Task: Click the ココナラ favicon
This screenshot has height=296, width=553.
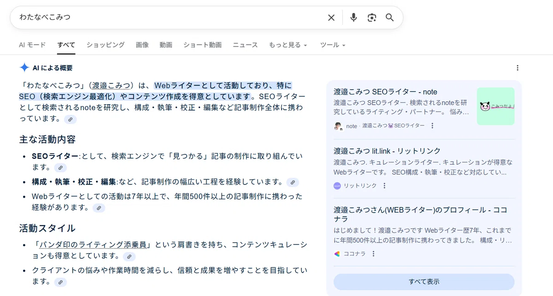Action: pyautogui.click(x=337, y=254)
